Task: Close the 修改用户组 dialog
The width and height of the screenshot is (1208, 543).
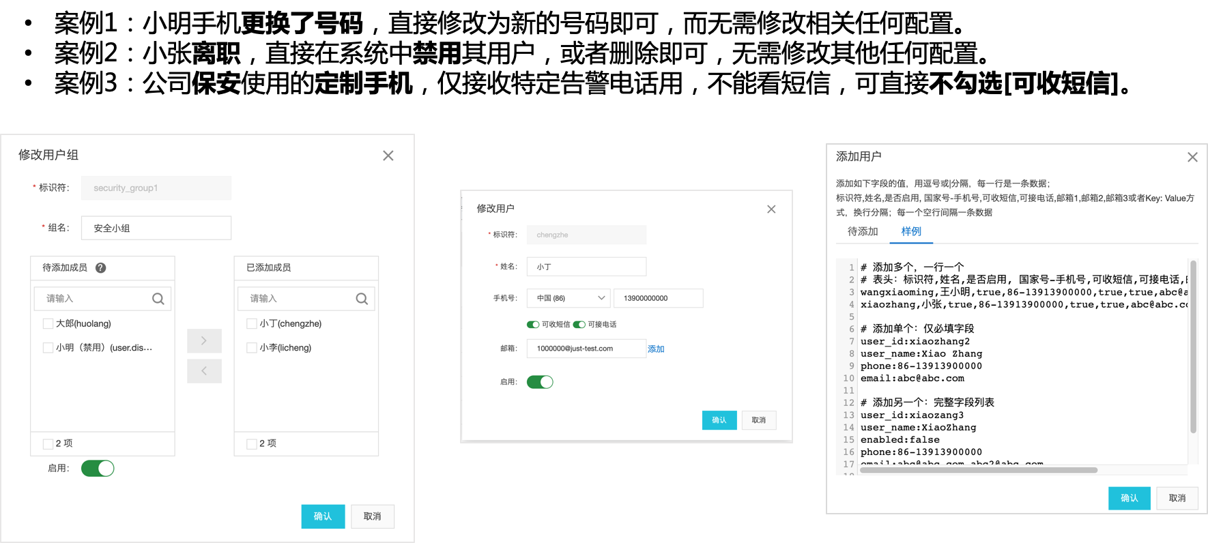Action: pos(388,156)
